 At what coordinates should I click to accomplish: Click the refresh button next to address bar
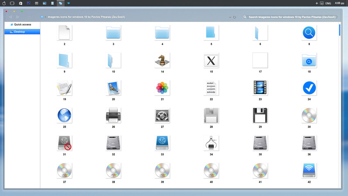coord(235,17)
